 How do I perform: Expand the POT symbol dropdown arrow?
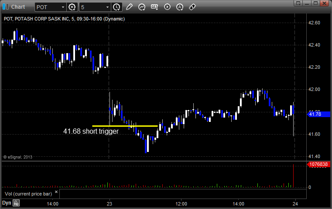pos(63,7)
